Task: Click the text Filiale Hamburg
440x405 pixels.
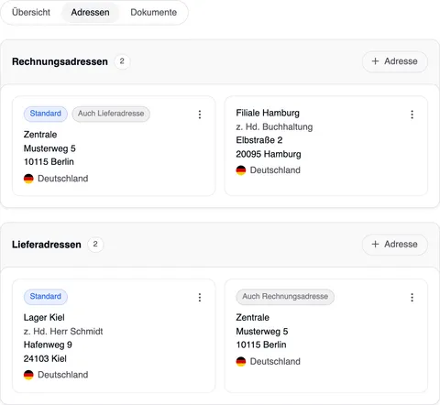Action: pos(268,113)
